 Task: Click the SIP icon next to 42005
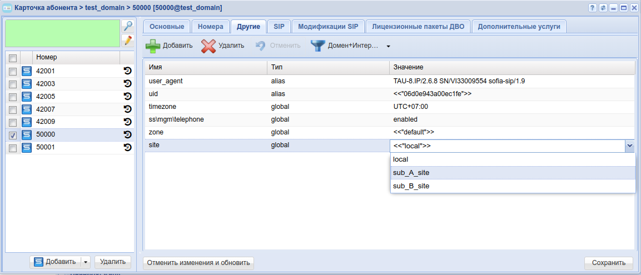(x=27, y=97)
